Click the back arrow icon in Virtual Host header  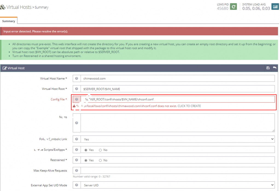point(275,68)
